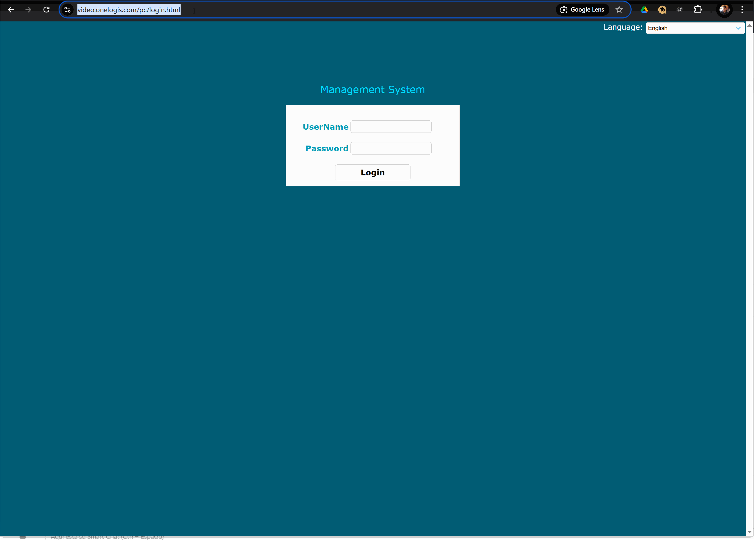Click the scrollbar up arrow

pos(749,25)
